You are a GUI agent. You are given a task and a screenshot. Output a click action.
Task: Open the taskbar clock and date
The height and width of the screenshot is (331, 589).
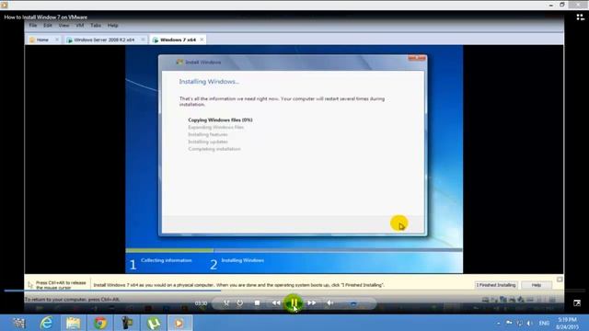point(567,323)
